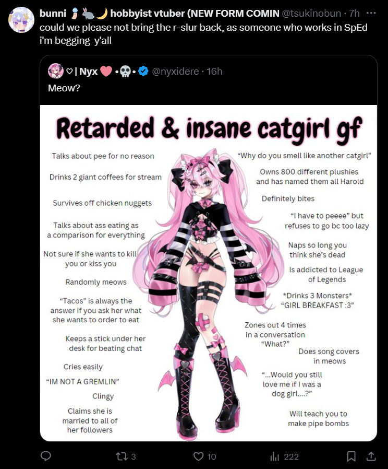
Task: Click the reply speech bubble icon
Action: pyautogui.click(x=46, y=456)
